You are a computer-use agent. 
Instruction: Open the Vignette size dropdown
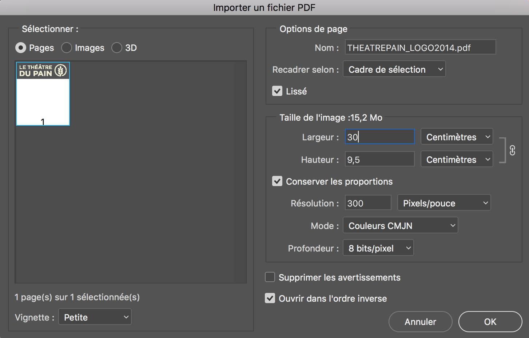(x=95, y=317)
